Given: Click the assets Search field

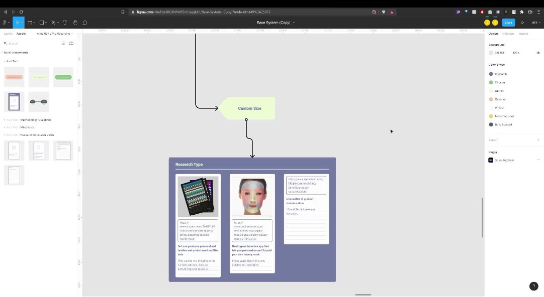Looking at the screenshot, I should tap(30, 43).
